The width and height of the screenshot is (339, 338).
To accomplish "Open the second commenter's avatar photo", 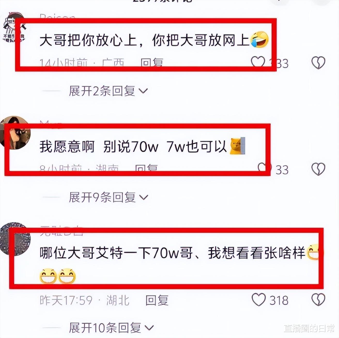I will [x=15, y=133].
